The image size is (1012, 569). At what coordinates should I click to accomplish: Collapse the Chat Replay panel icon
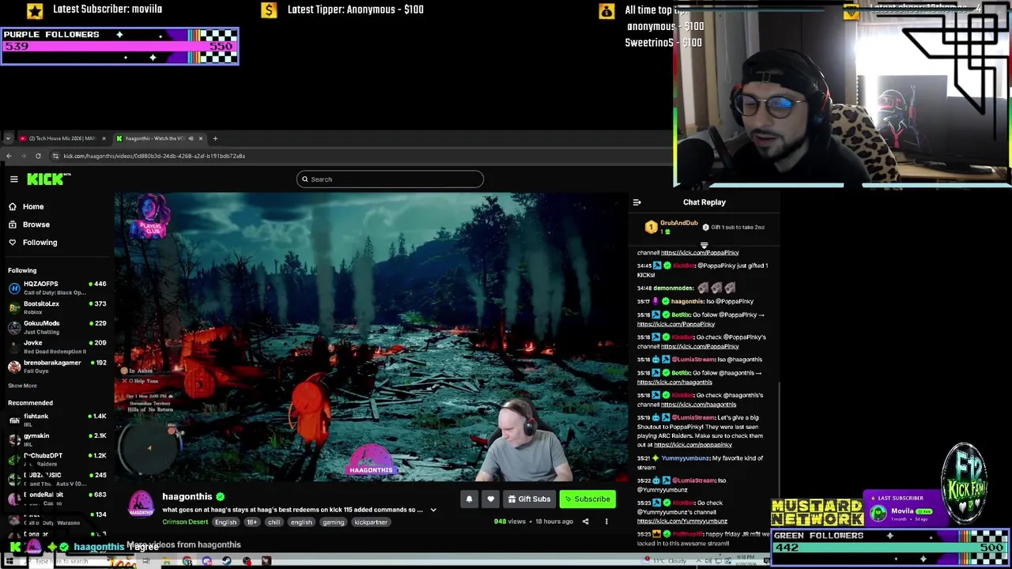point(637,202)
